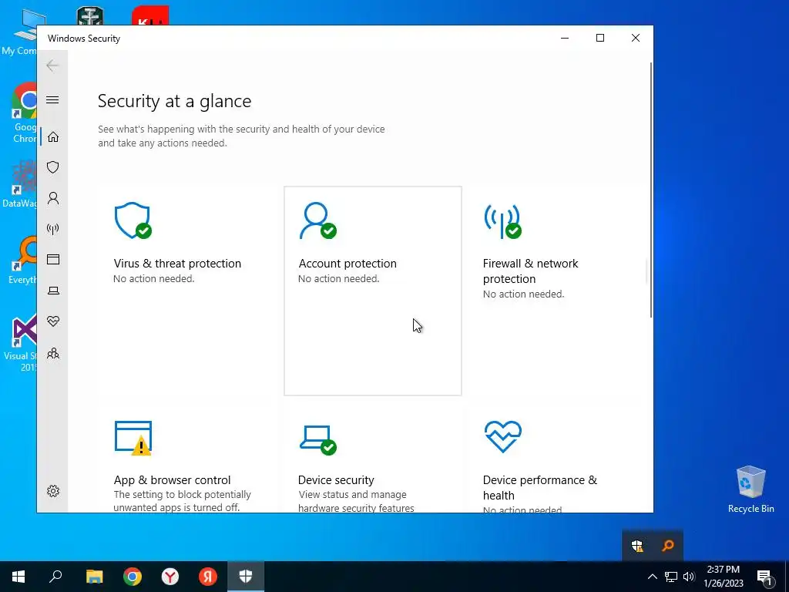Maximize the Windows Security window
Viewport: 789px width, 592px height.
[599, 38]
